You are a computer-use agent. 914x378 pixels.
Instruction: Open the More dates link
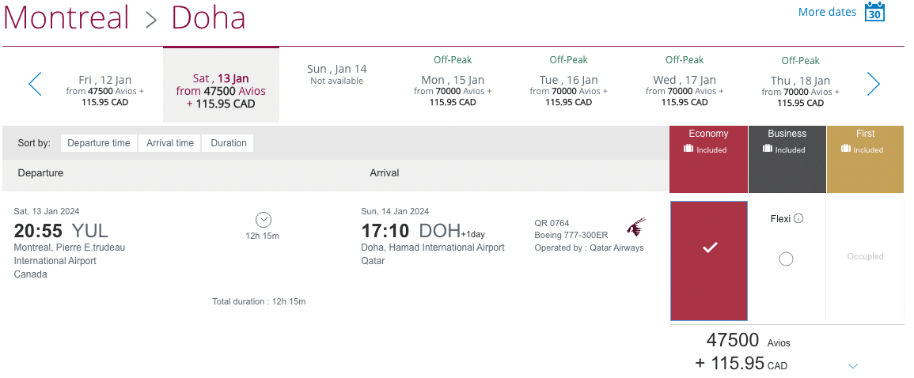[x=827, y=12]
